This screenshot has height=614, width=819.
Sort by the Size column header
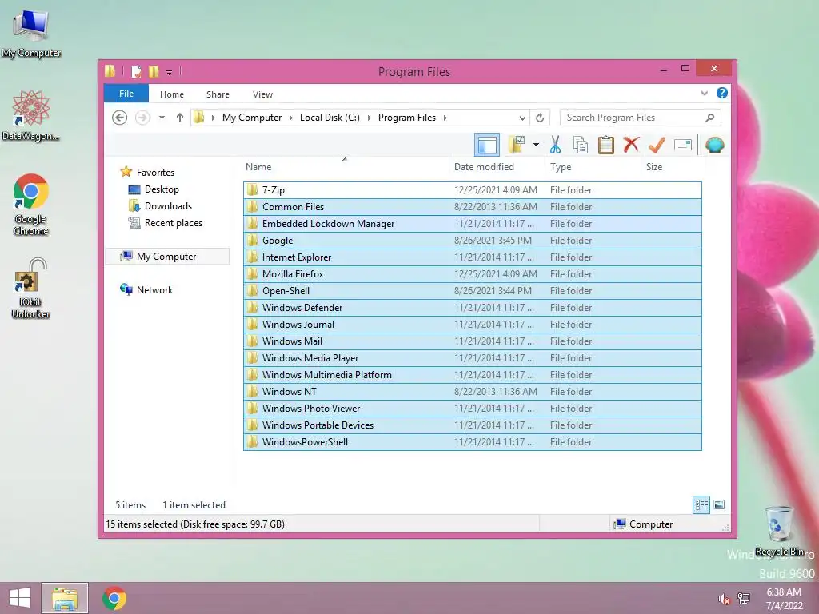(x=673, y=167)
